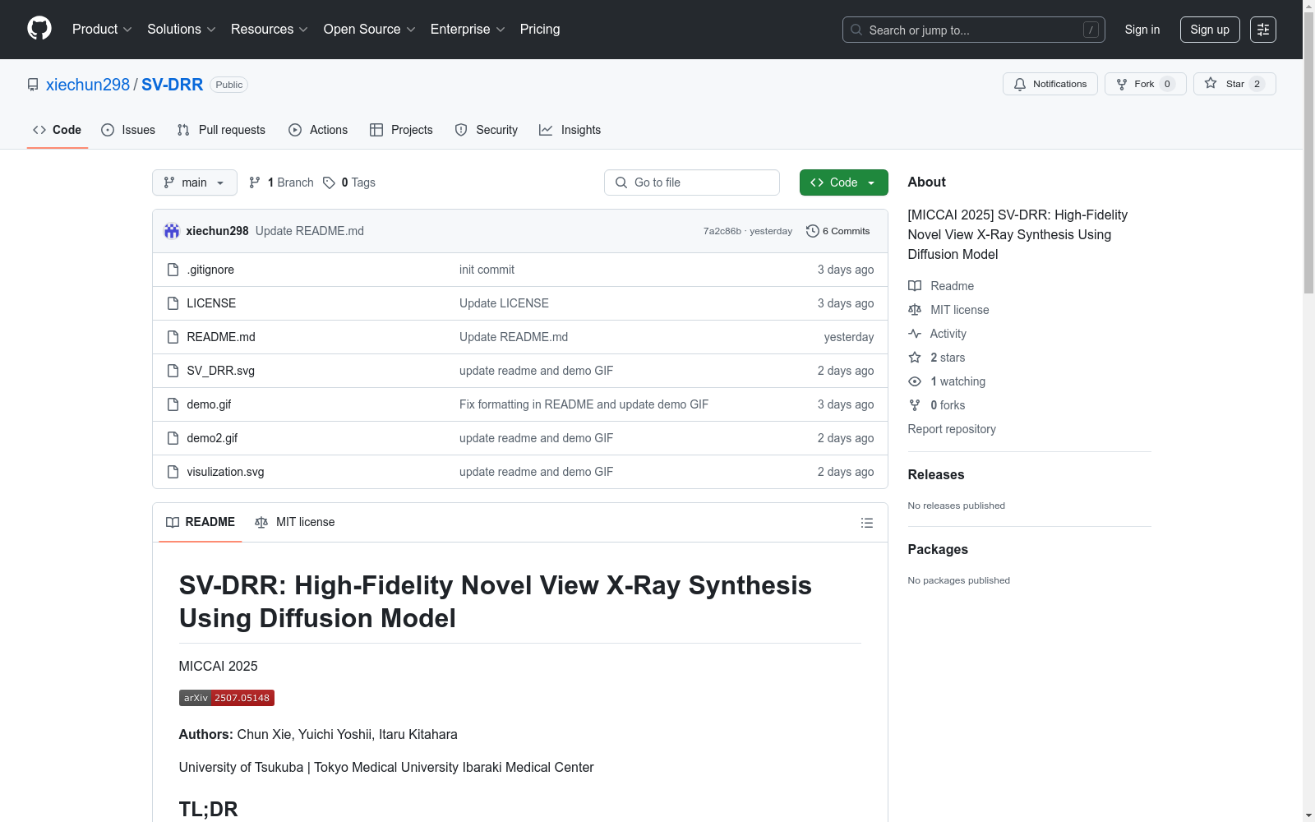Open Readme link in About sidebar
This screenshot has width=1315, height=822.
pyautogui.click(x=942, y=286)
